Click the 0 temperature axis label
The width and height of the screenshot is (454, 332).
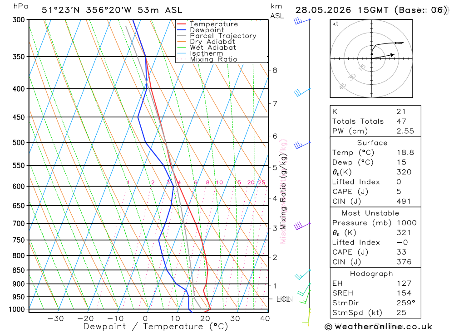pos(145,318)
